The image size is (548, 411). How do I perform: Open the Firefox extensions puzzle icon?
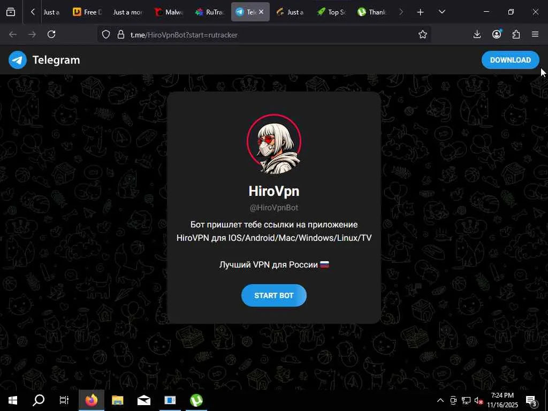pyautogui.click(x=516, y=34)
